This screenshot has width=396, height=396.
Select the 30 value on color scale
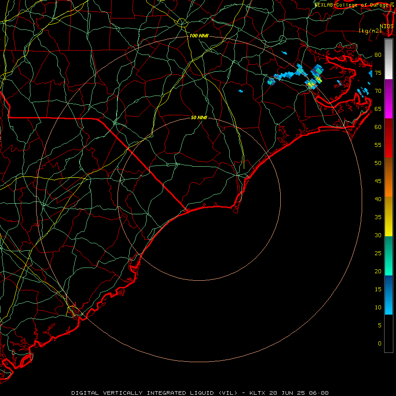pyautogui.click(x=378, y=235)
